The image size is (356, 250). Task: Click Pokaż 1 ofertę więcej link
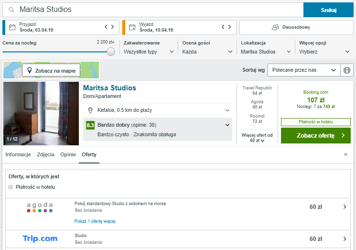point(95,221)
